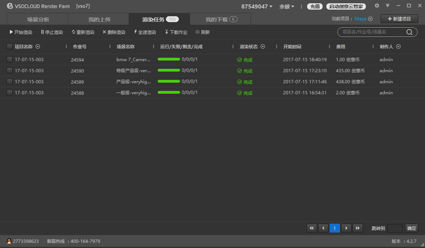Viewport: 425px width, 248px height.
Task: Open the settings gear icon
Action: [x=377, y=6]
